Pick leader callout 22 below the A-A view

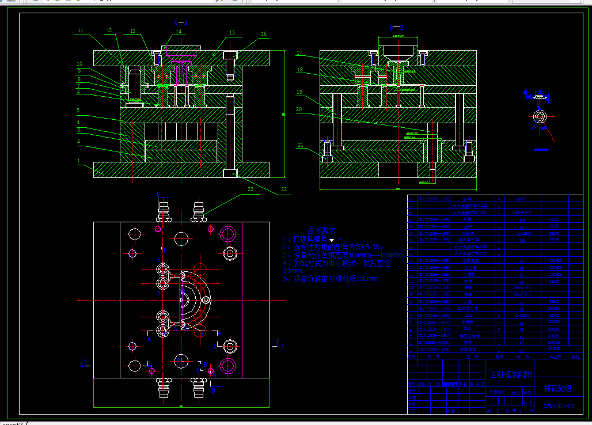click(283, 189)
